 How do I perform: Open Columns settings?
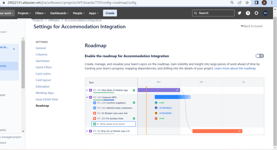[x=42, y=54]
